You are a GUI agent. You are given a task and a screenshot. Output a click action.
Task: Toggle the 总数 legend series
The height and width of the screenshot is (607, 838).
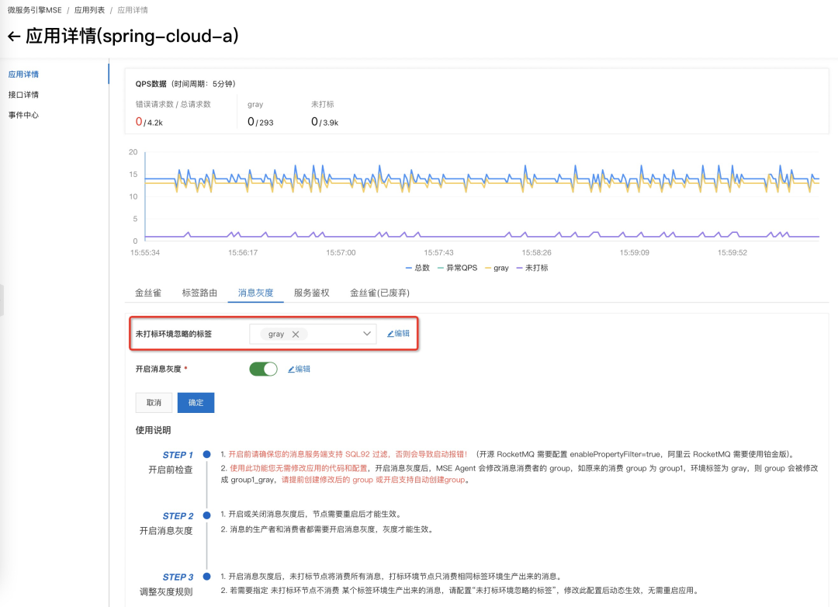coord(417,268)
